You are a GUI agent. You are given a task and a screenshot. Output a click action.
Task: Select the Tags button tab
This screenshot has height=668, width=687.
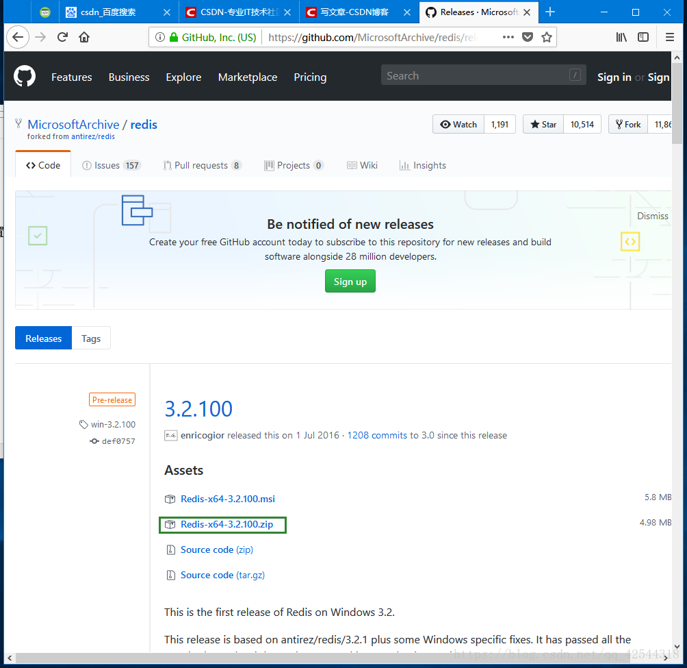pyautogui.click(x=91, y=338)
